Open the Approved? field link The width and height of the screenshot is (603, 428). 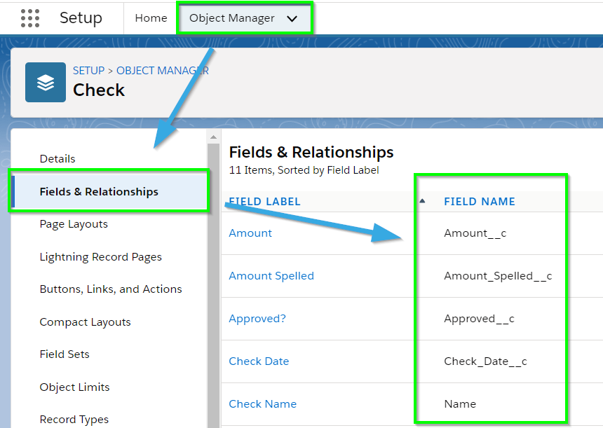pos(257,319)
